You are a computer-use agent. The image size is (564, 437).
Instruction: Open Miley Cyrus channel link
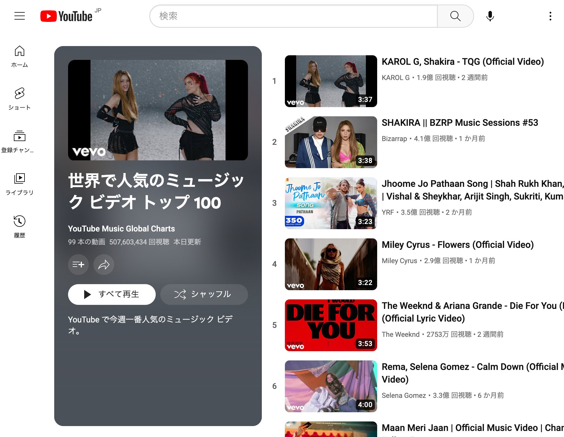click(399, 261)
